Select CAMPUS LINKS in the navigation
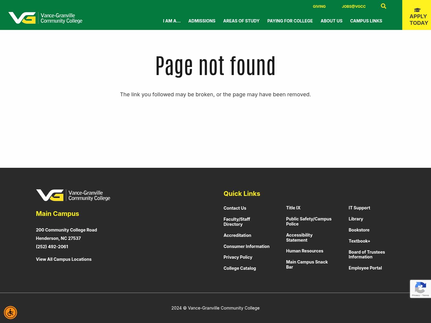The width and height of the screenshot is (431, 323). [x=366, y=21]
